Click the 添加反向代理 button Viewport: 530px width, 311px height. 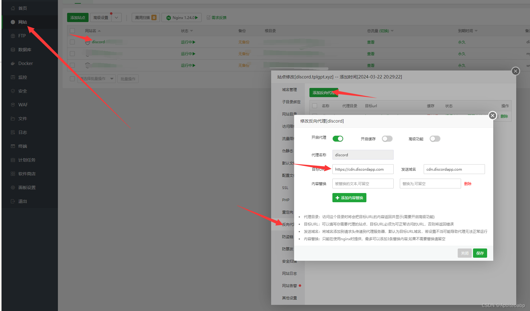(x=324, y=93)
